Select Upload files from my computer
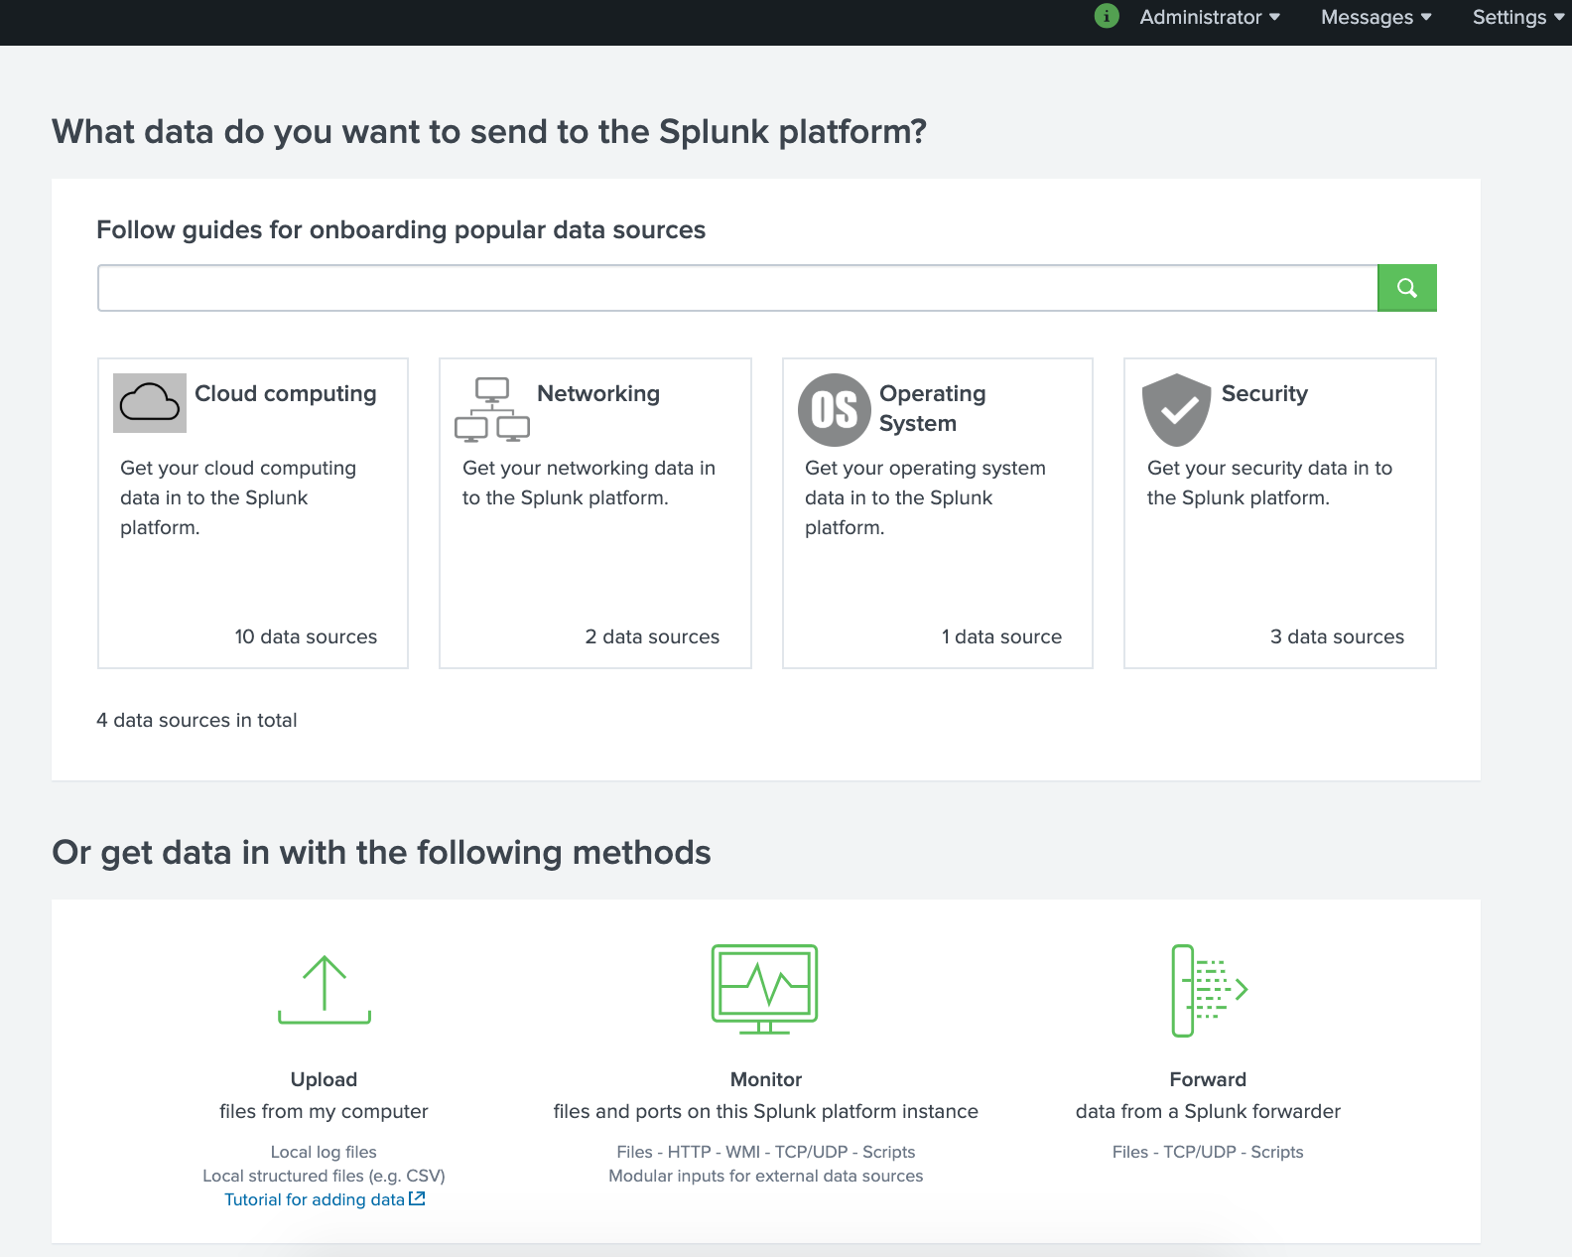This screenshot has height=1257, width=1572. (324, 1095)
